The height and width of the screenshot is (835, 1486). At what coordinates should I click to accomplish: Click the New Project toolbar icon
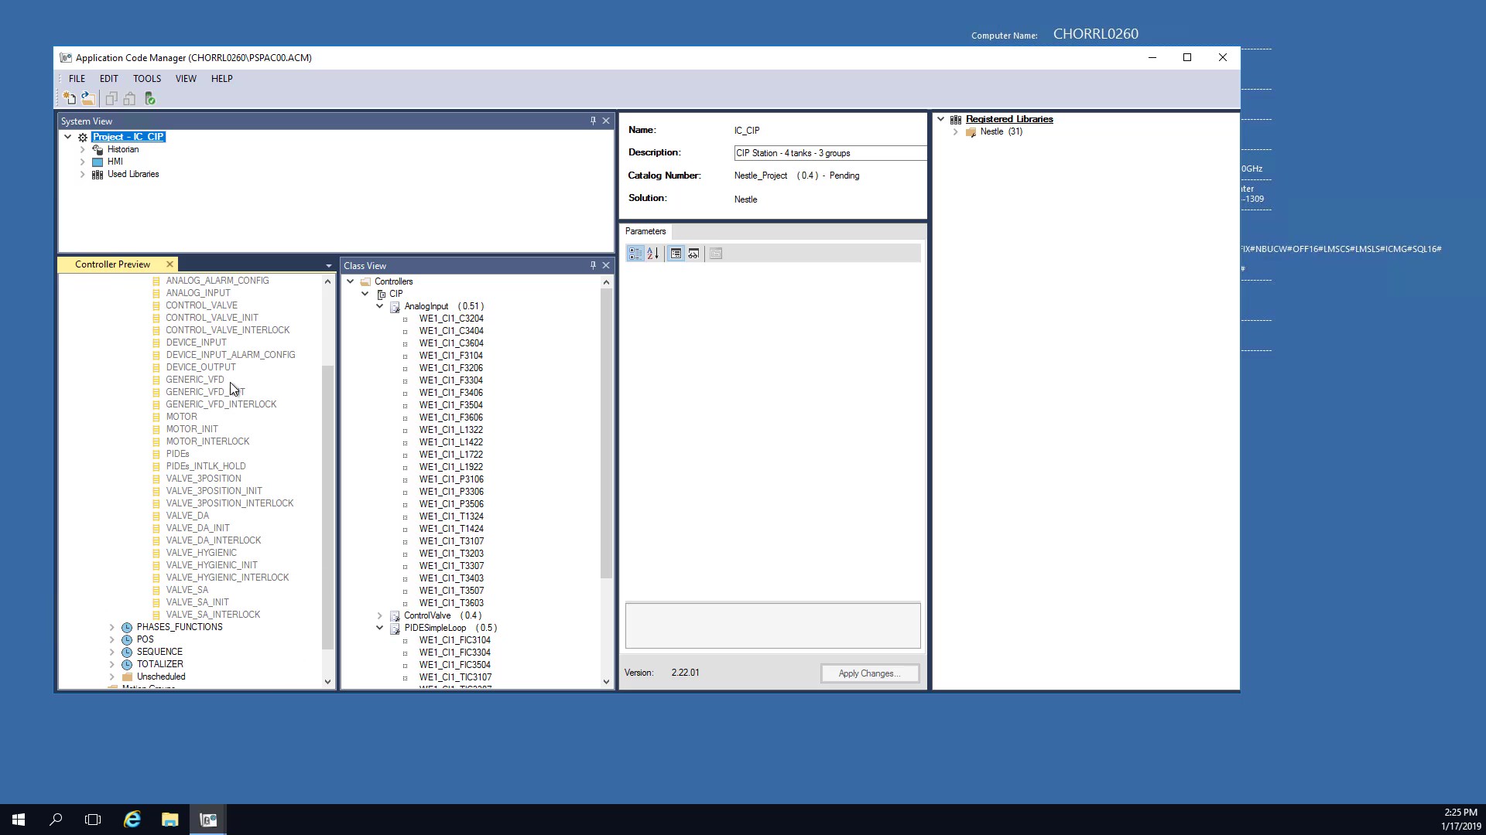coord(70,98)
